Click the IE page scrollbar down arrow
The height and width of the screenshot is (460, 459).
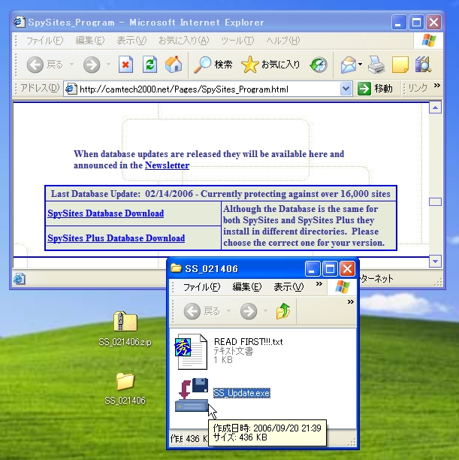pos(435,261)
